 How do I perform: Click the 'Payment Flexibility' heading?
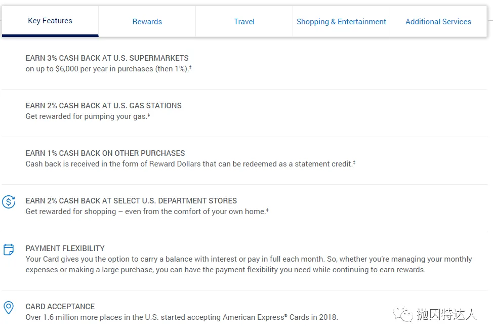point(65,248)
